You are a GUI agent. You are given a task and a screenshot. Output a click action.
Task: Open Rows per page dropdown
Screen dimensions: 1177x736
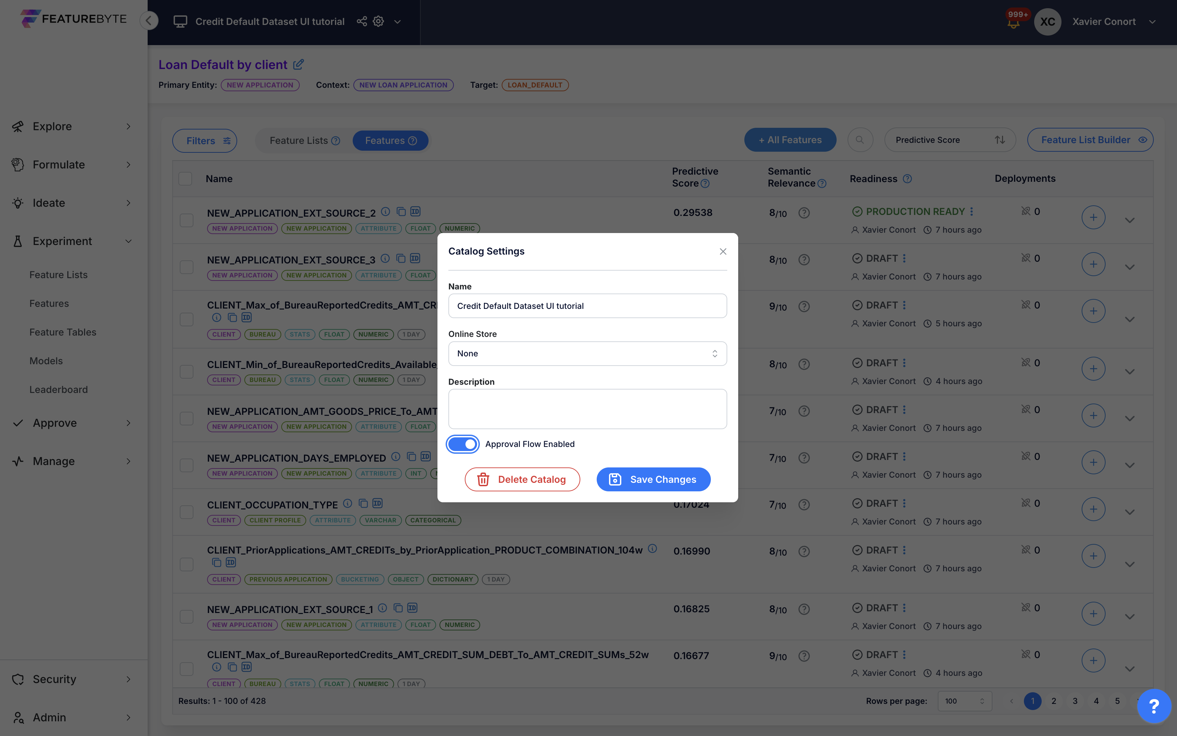coord(964,701)
